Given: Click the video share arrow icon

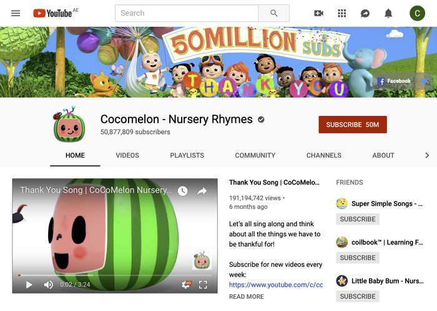Looking at the screenshot, I should [x=202, y=191].
